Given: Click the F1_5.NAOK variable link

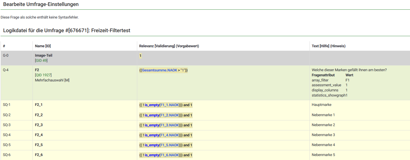Looking at the screenshot, I should coord(169,145).
